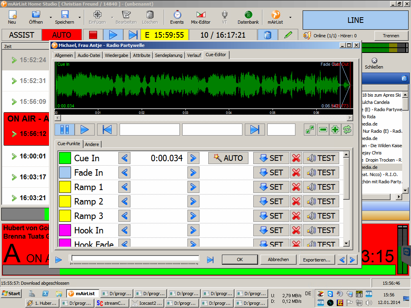The image size is (411, 308).
Task: Click the yellow Ramp 3 color swatch
Action: [65, 215]
